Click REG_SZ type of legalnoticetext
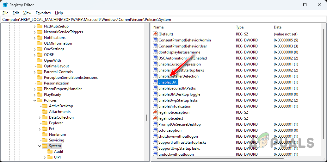Viewport: 327px width, 162px height. [242, 118]
